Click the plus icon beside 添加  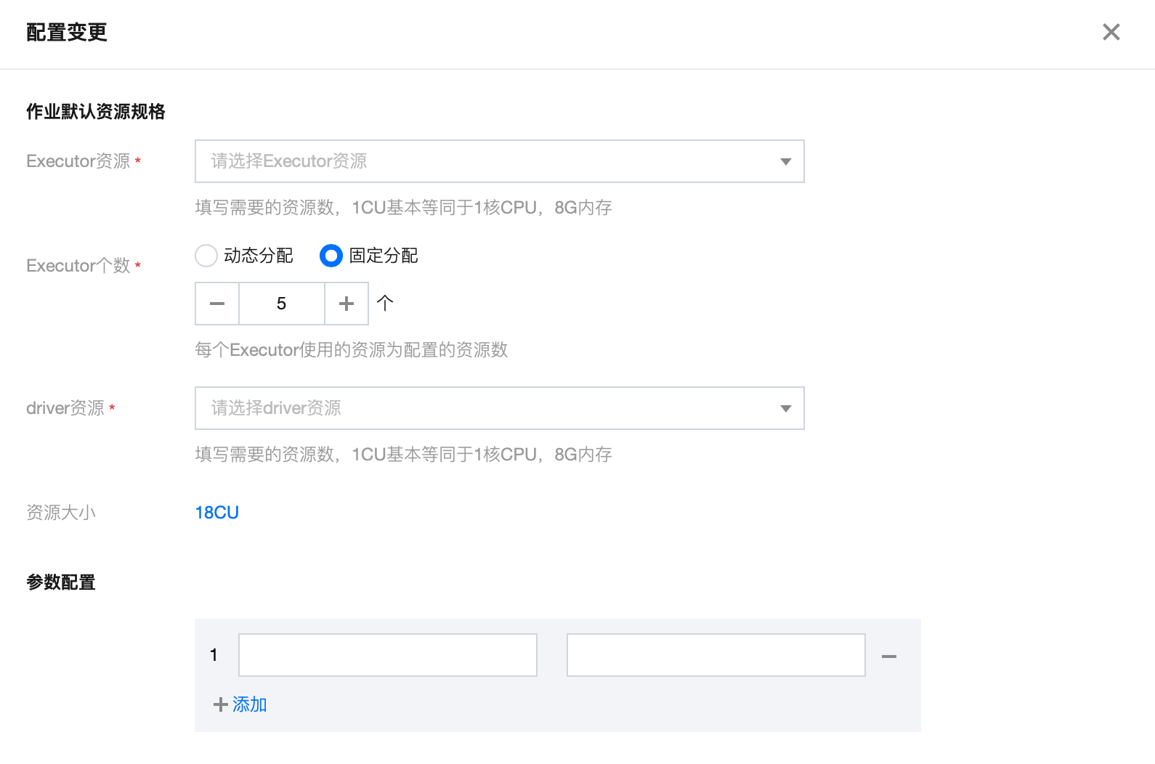[220, 704]
